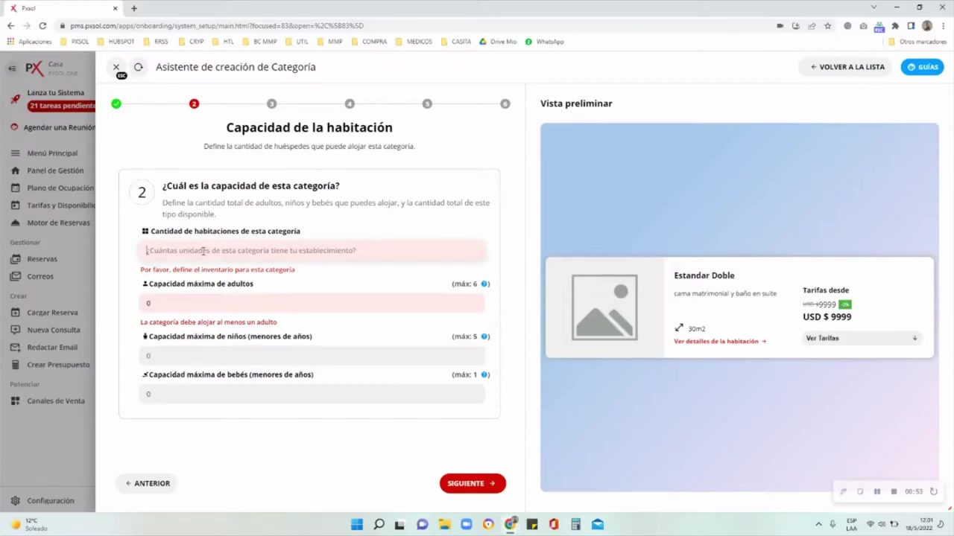This screenshot has width=954, height=536.
Task: Click the reload icon in the wizard header
Action: pos(138,66)
